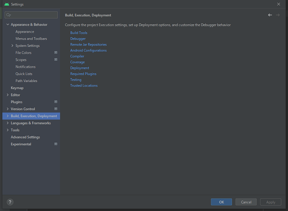Click the project-level icon beside Plugins
This screenshot has height=211, width=288.
56,102
